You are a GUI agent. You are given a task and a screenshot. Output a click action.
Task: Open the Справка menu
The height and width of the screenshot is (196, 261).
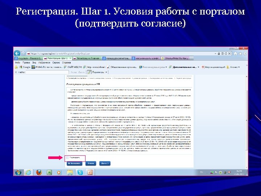tap(66, 63)
